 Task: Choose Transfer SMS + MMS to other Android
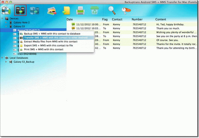coord(57,38)
